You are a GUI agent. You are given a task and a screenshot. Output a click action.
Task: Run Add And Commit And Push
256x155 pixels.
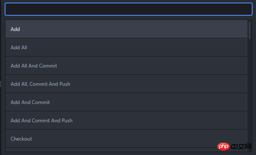(x=127, y=121)
